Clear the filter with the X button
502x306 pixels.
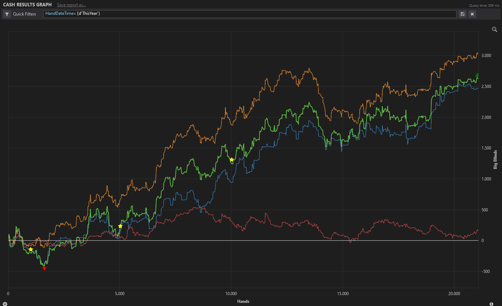coord(472,14)
